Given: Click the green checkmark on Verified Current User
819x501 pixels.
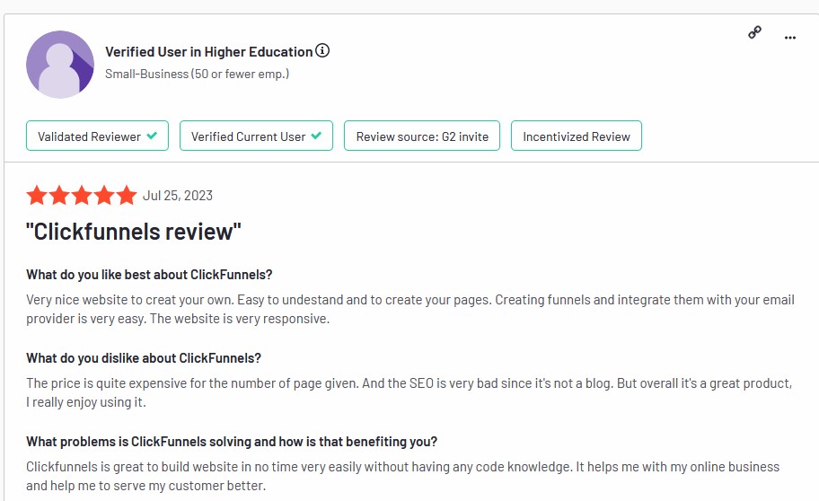Looking at the screenshot, I should 316,136.
